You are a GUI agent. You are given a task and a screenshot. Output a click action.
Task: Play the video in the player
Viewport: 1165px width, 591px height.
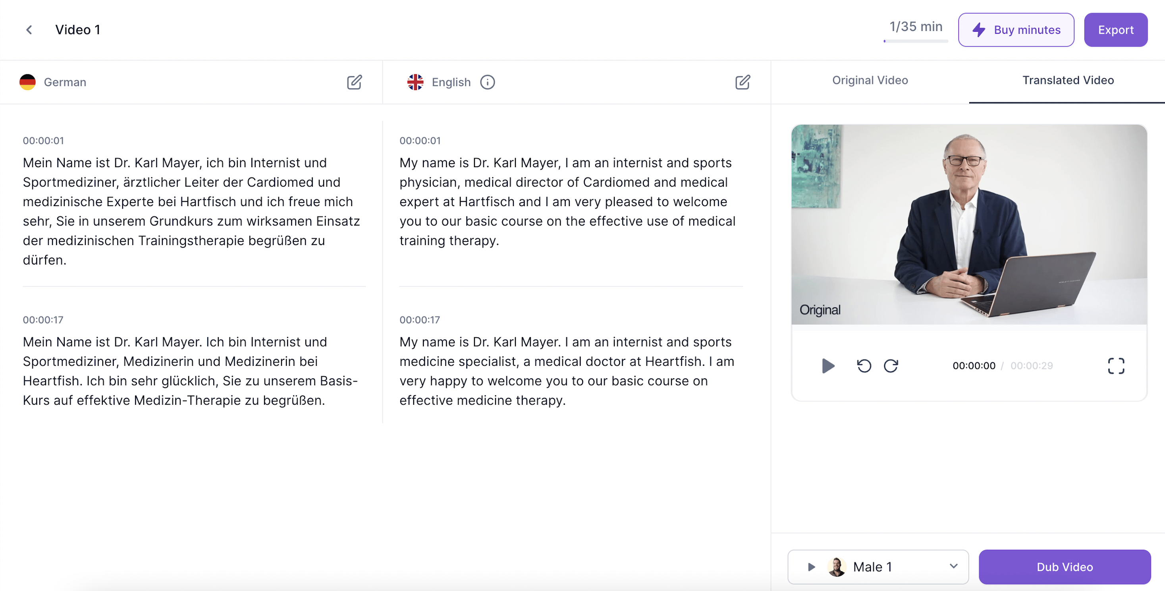click(x=827, y=366)
